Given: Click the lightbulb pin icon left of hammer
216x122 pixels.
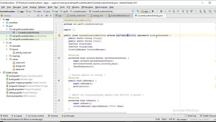Looking at the screenshot, I should tap(133, 11).
